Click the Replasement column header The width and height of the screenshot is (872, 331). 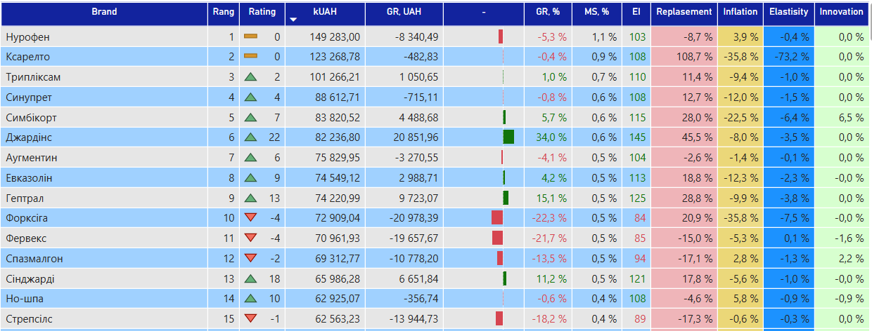684,12
